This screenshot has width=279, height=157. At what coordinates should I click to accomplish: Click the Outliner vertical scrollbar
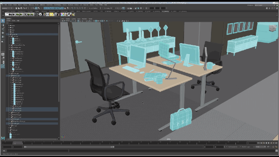(59, 62)
